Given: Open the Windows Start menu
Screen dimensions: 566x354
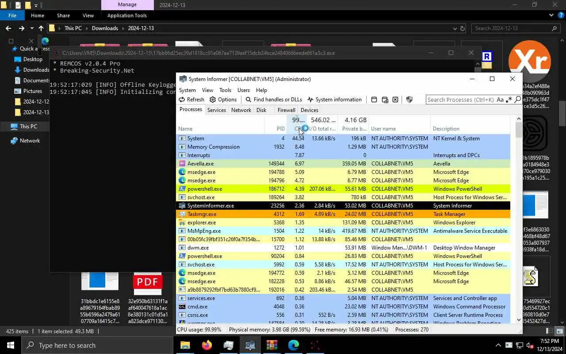Looking at the screenshot, I should tap(11, 345).
